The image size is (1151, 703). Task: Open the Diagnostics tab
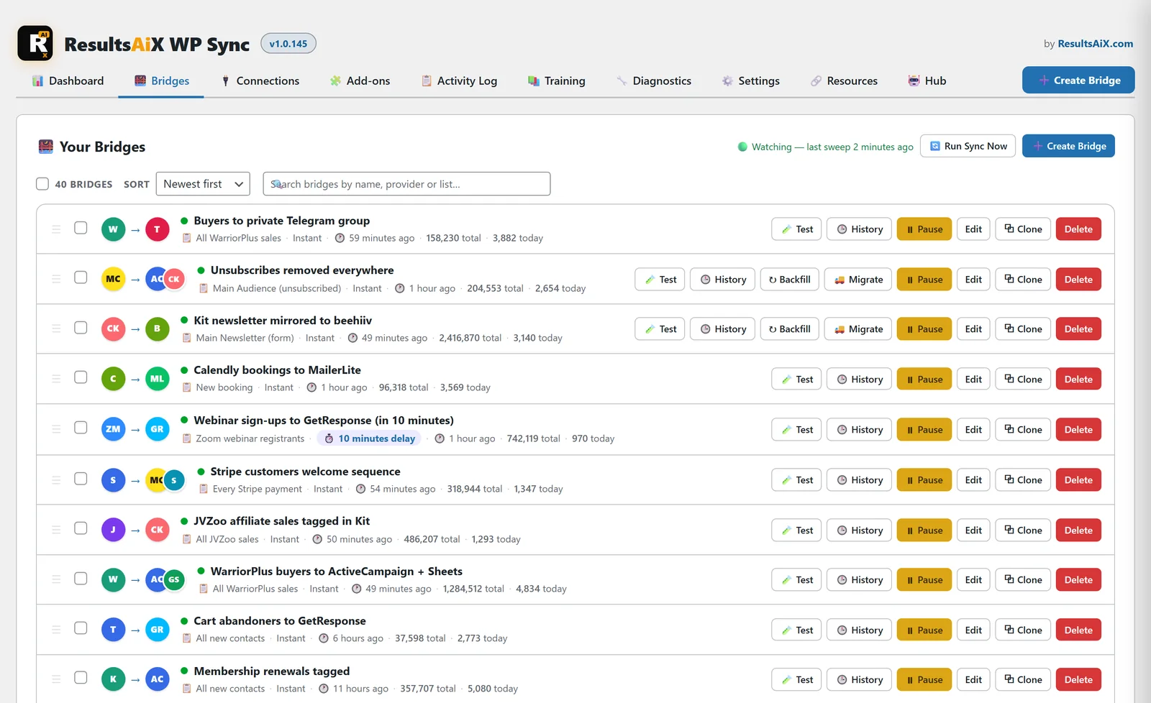[x=653, y=81]
